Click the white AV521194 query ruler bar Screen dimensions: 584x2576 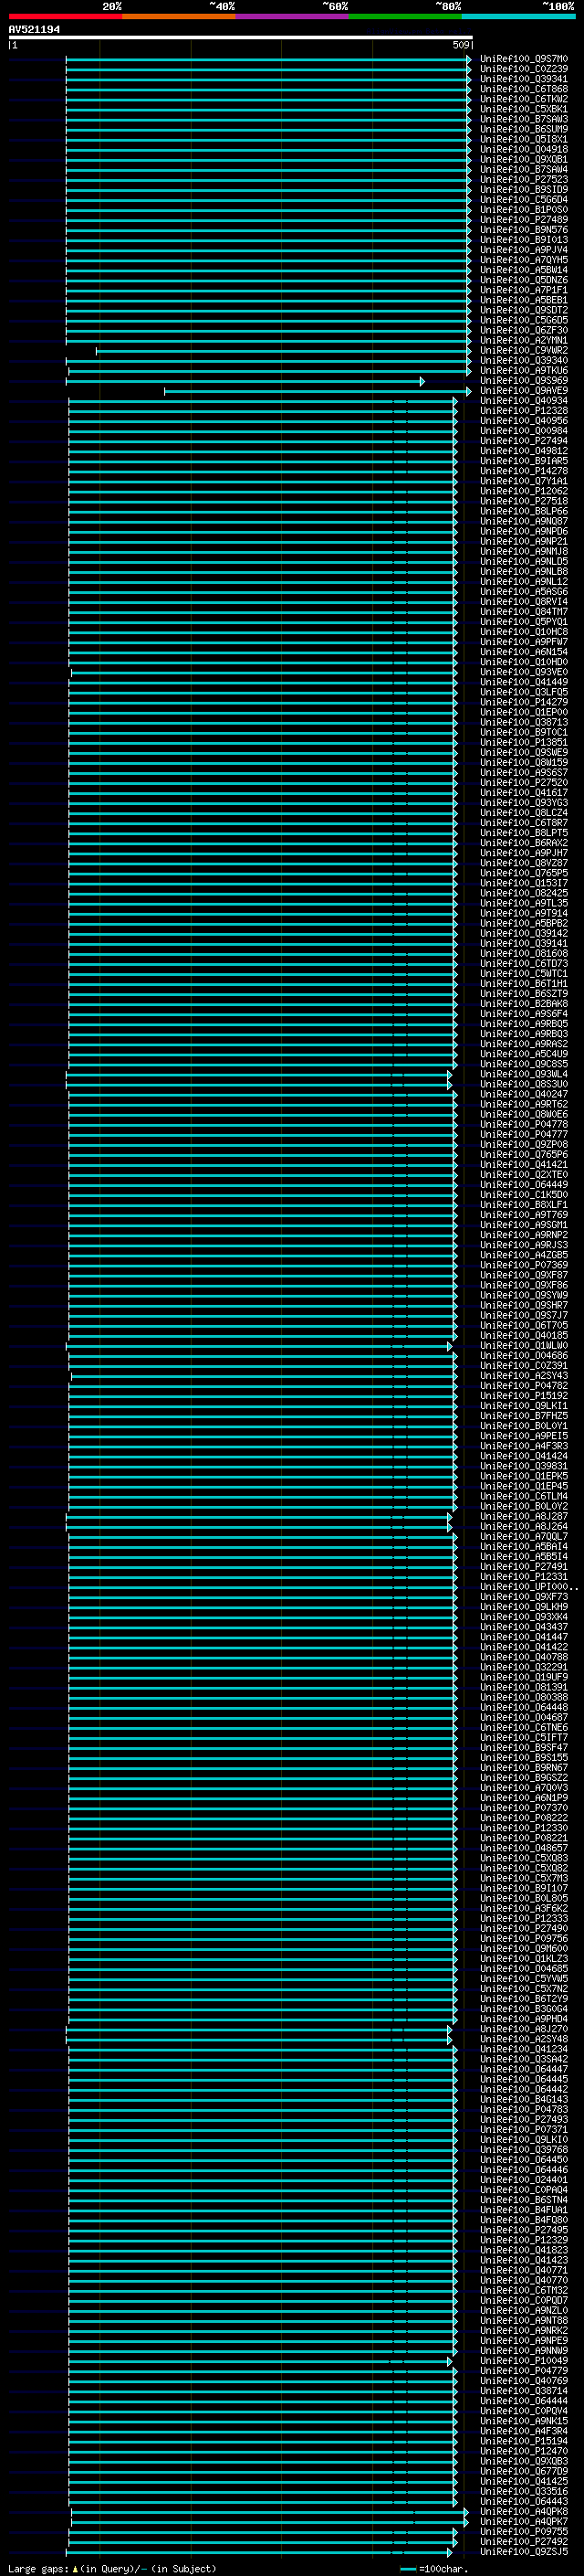[241, 38]
